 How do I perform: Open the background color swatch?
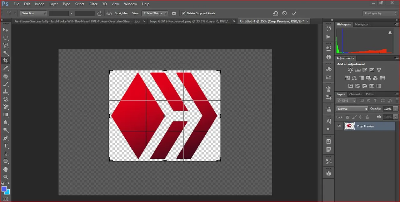[x=7, y=192]
